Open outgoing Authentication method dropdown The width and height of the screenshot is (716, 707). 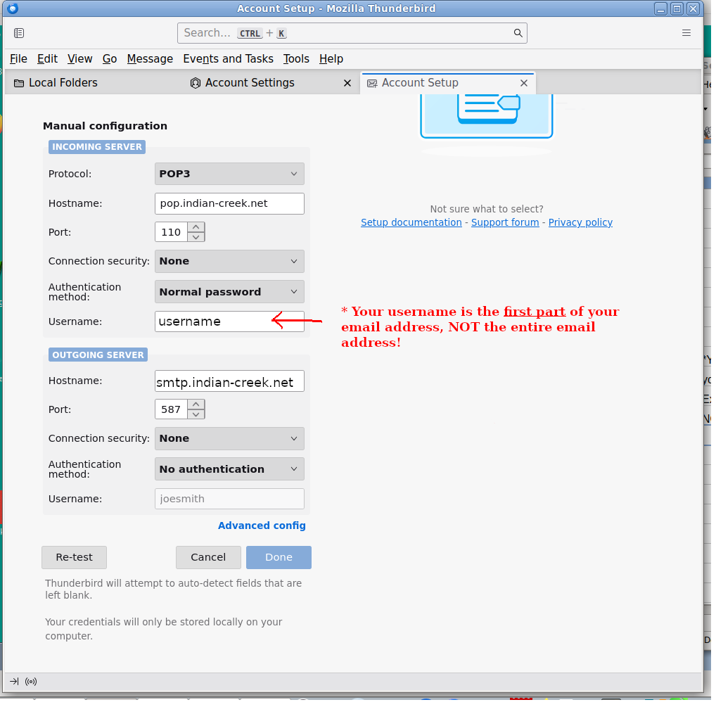229,469
